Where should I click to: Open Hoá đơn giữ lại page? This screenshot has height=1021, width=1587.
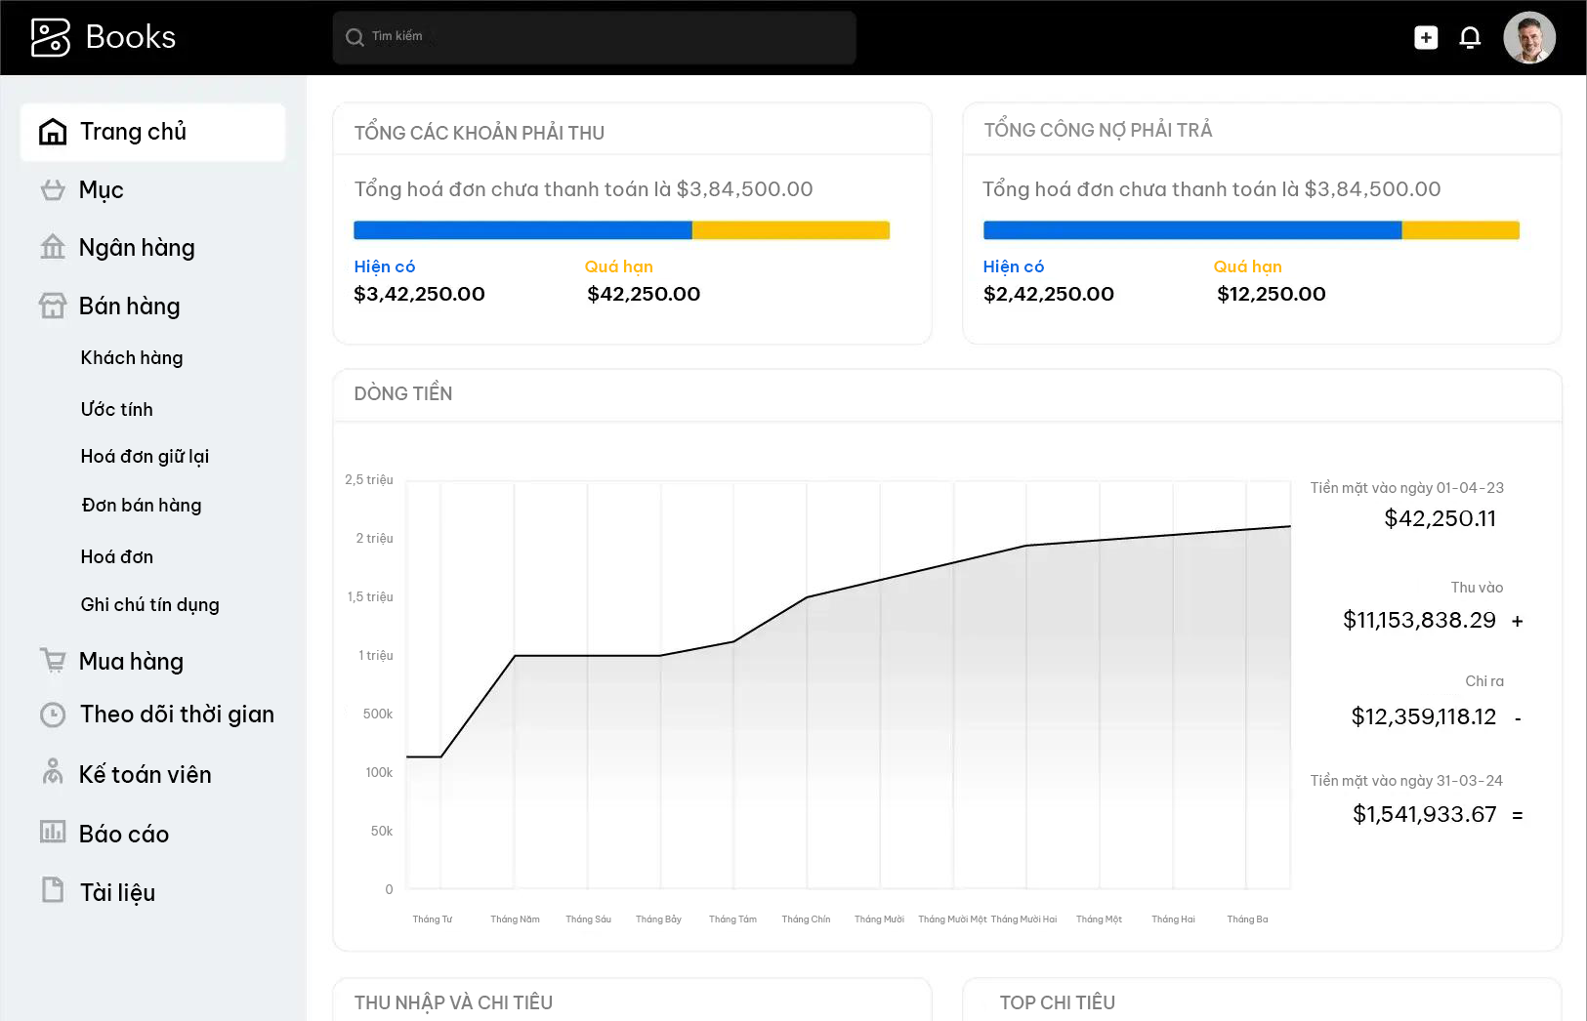click(x=145, y=457)
